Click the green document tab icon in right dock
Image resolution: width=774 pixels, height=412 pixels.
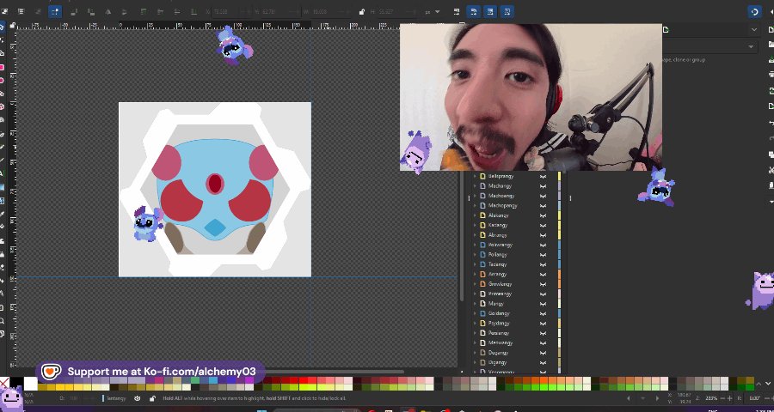(666, 30)
